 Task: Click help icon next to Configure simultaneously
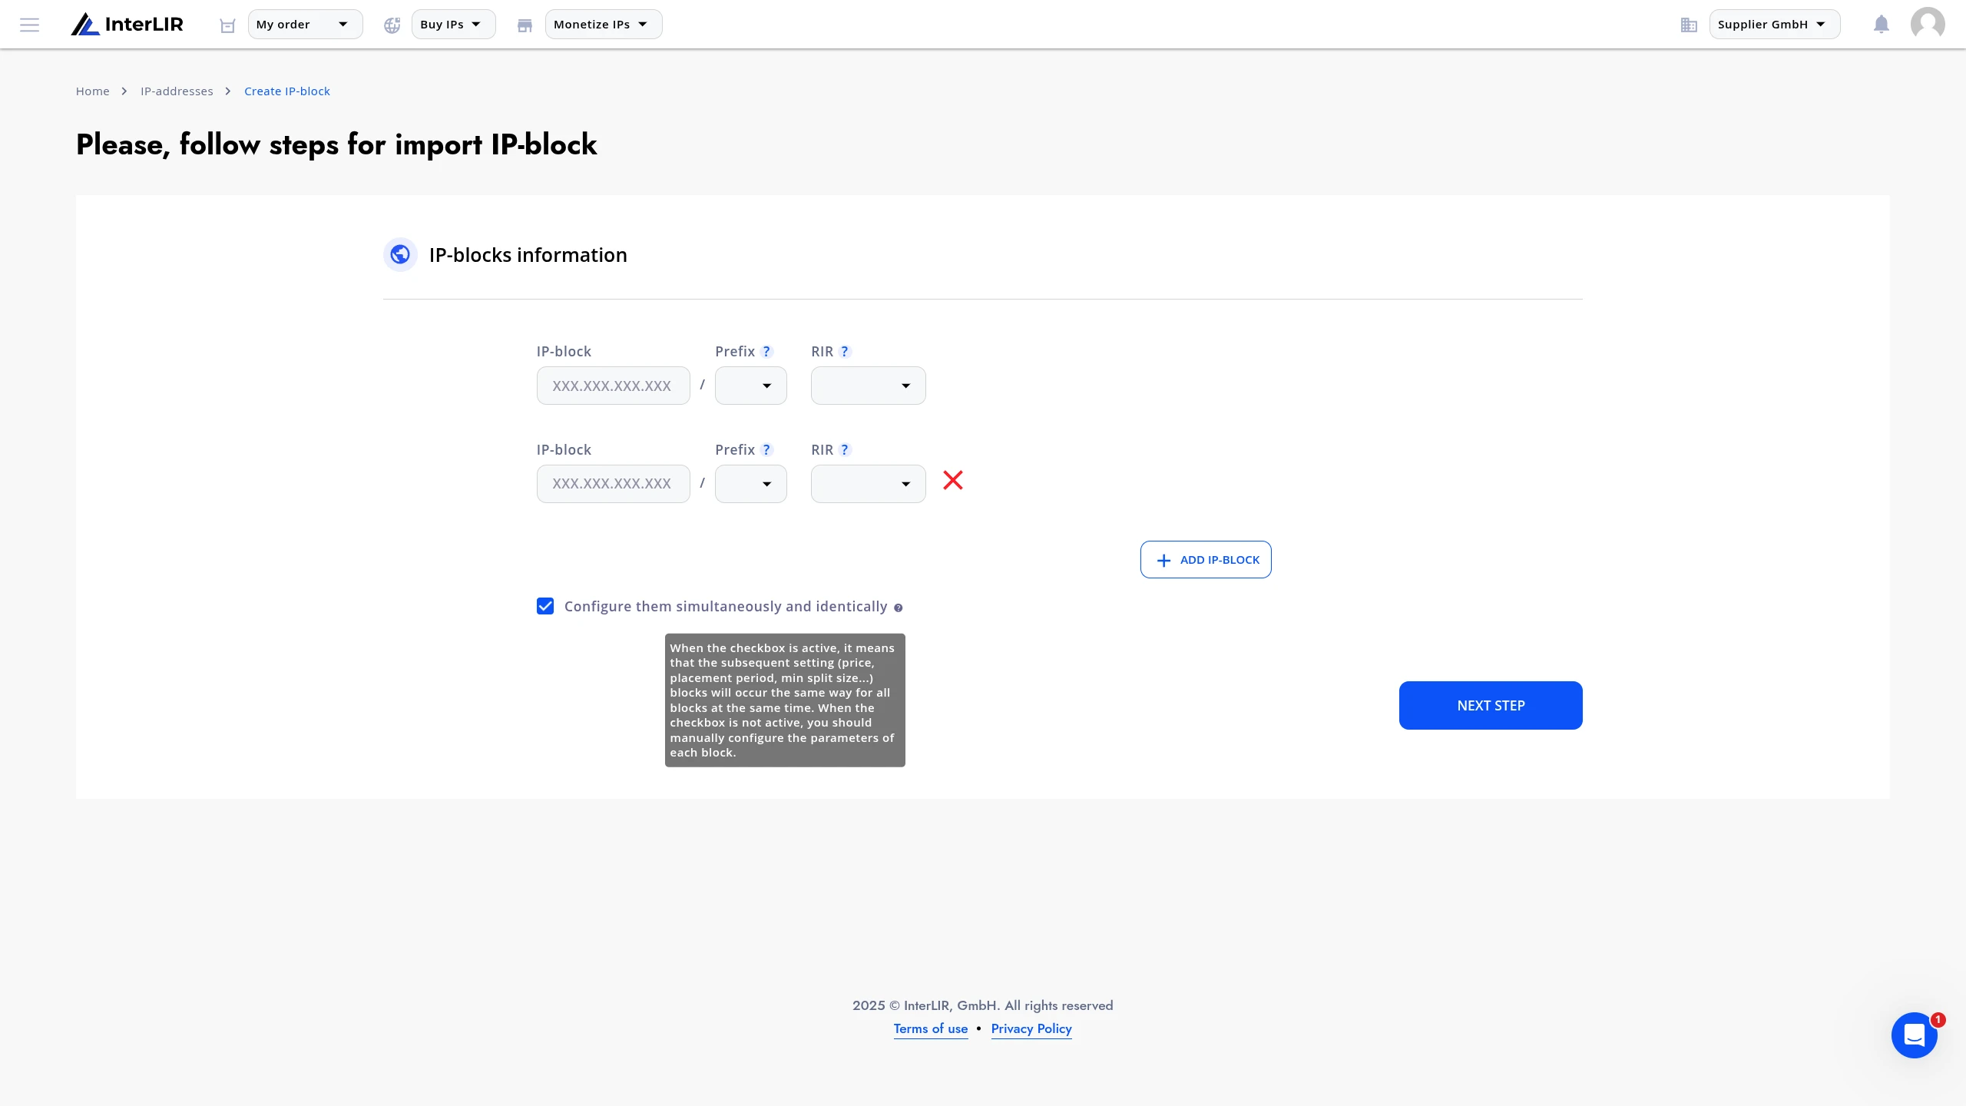click(898, 608)
